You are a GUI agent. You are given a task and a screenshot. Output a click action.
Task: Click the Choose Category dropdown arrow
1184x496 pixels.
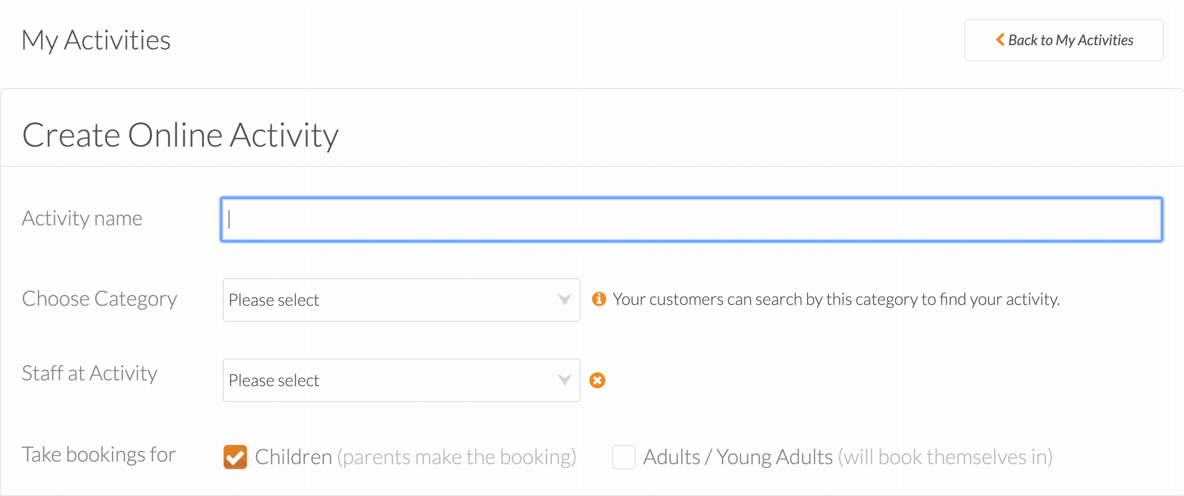pos(564,300)
